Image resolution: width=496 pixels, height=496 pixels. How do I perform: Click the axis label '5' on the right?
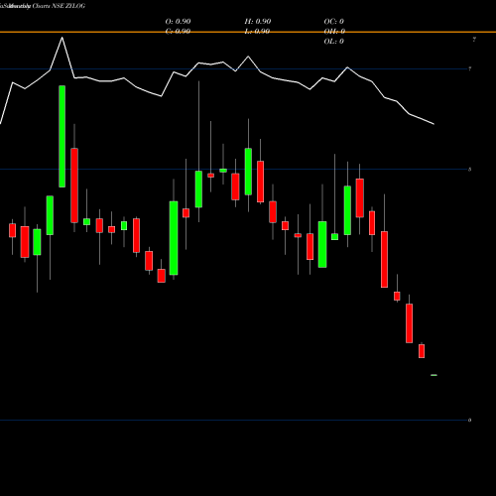(470, 170)
